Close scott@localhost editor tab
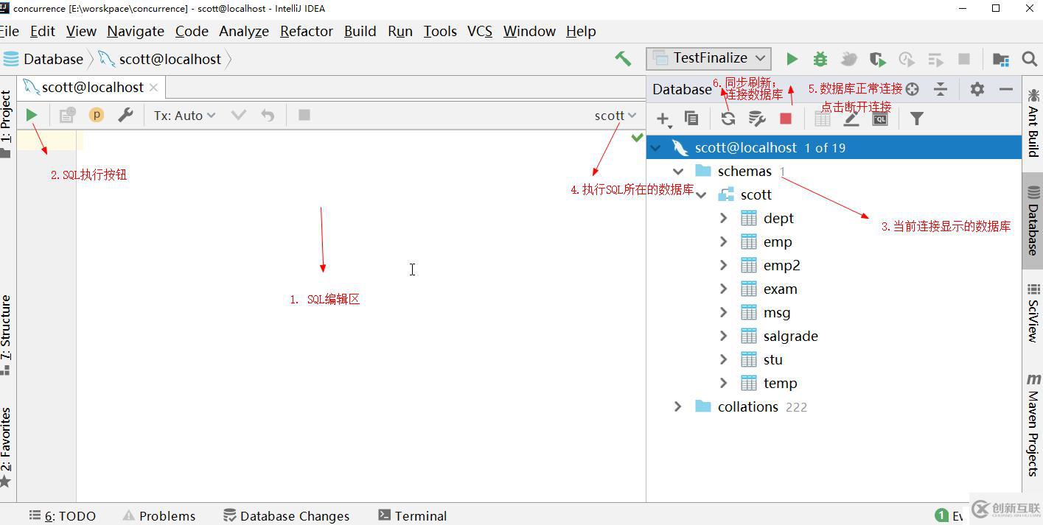 coord(153,87)
